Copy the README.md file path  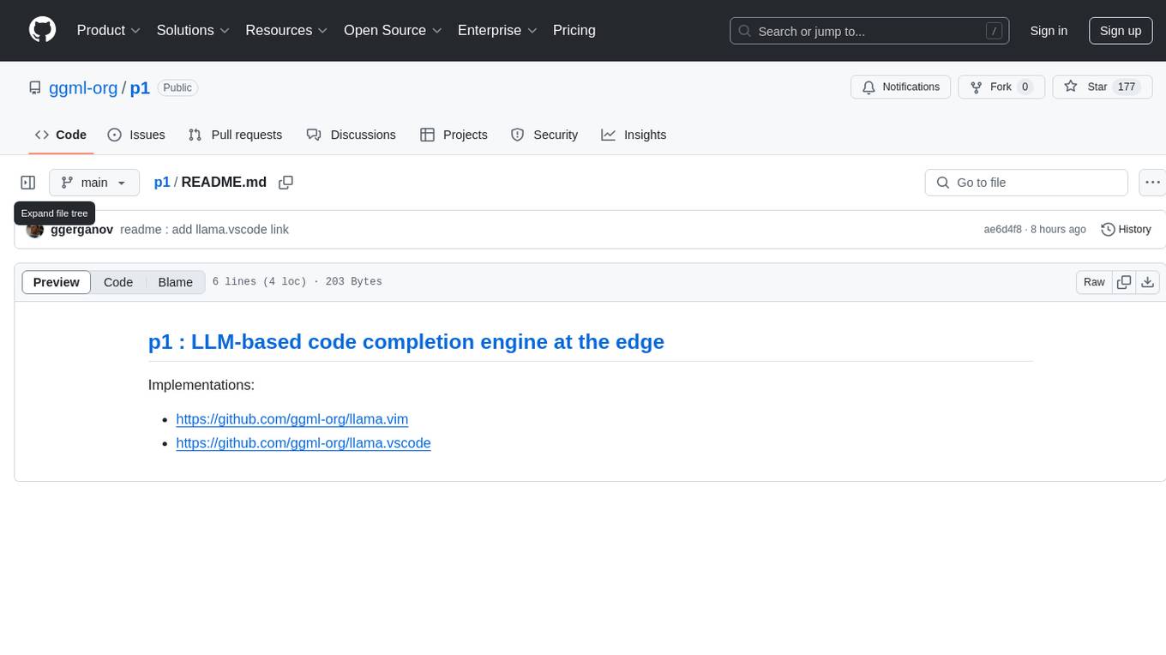point(286,183)
